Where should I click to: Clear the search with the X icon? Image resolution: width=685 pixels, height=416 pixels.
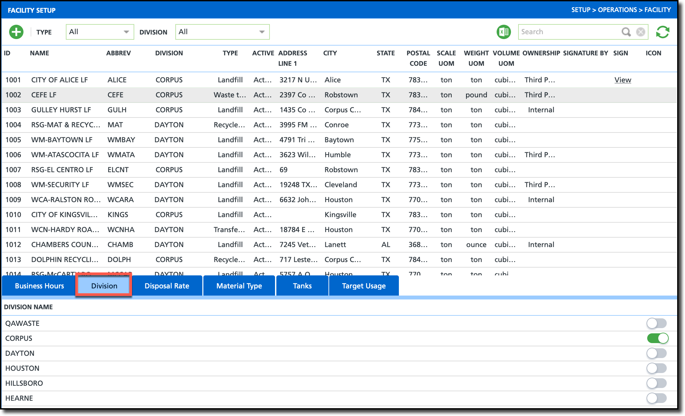click(640, 32)
